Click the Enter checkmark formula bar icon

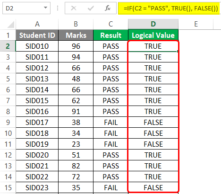click(91, 8)
